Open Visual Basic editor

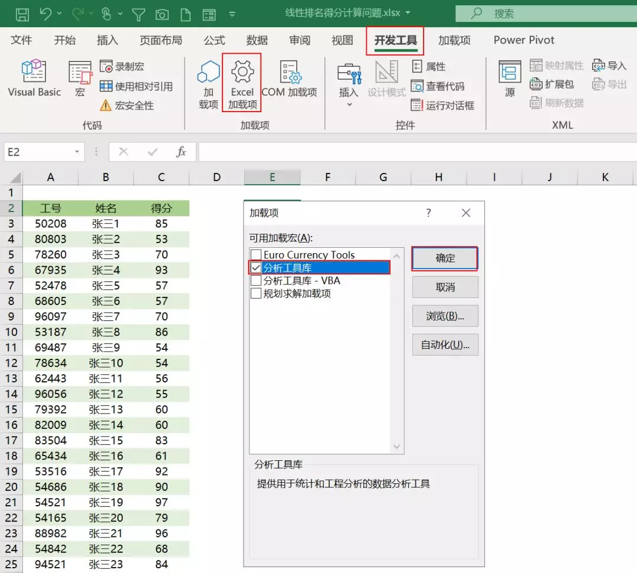34,78
